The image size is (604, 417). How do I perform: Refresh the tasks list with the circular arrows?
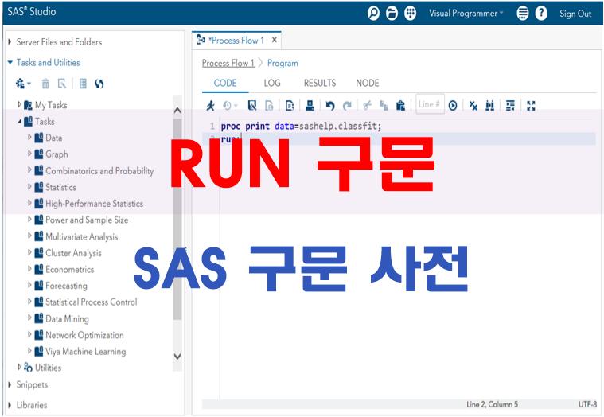(99, 84)
